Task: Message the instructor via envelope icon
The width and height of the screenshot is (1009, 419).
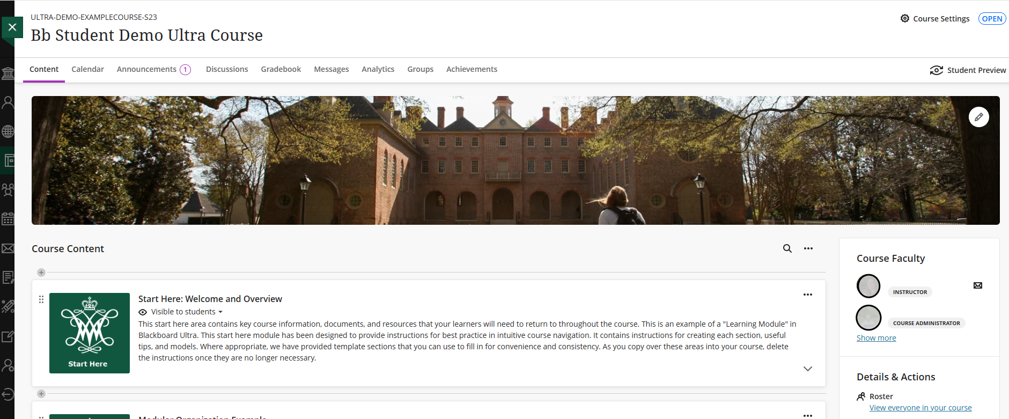Action: (978, 285)
